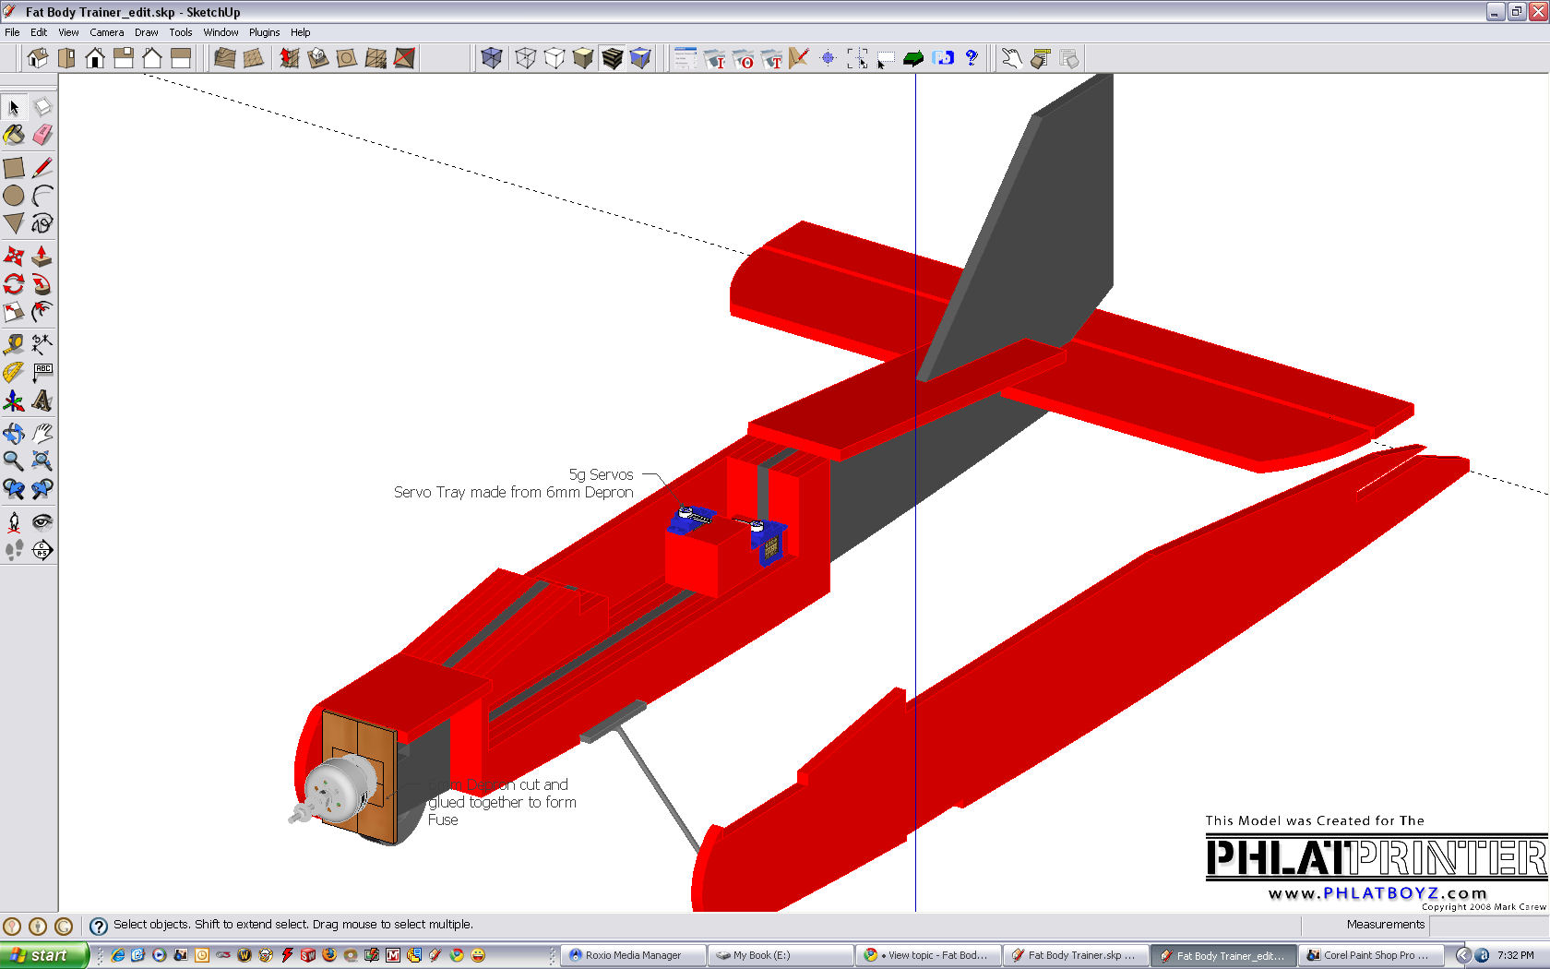Select the Protractor tool
The height and width of the screenshot is (969, 1550).
(14, 372)
